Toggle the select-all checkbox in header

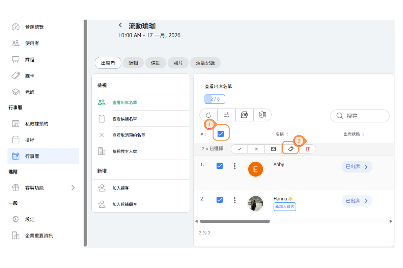[221, 134]
